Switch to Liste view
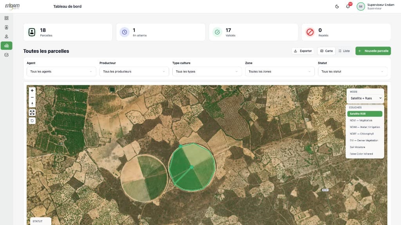Image resolution: width=401 pixels, height=225 pixels. pyautogui.click(x=344, y=51)
